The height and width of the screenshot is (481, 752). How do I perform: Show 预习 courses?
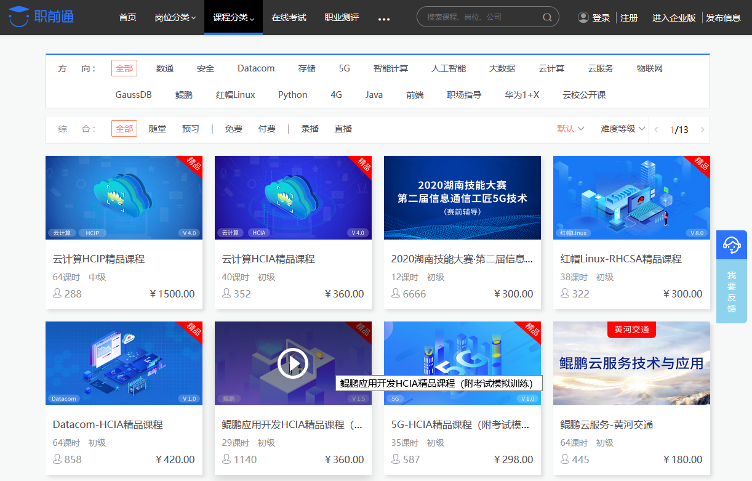191,129
